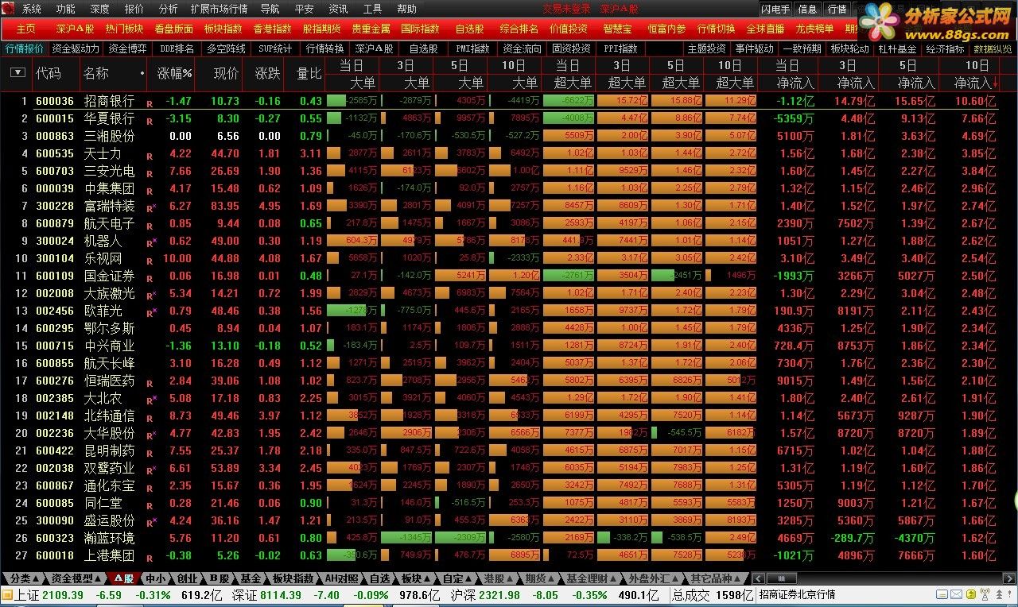
Task: Click the R marker next to 富瑞特装
Action: point(150,208)
